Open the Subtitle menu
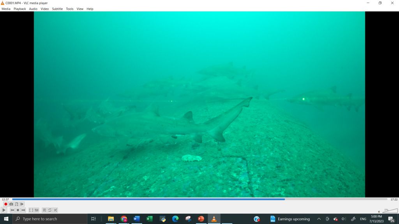 57,9
